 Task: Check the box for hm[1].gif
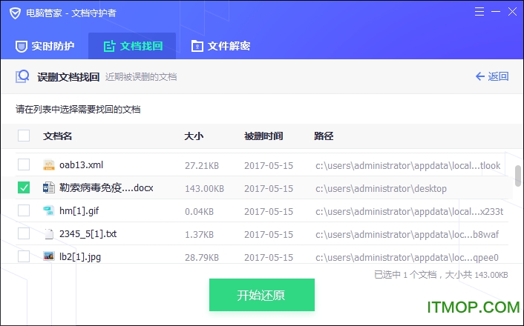pyautogui.click(x=24, y=211)
